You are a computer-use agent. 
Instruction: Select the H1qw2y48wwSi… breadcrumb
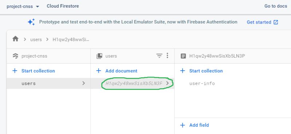71,39
